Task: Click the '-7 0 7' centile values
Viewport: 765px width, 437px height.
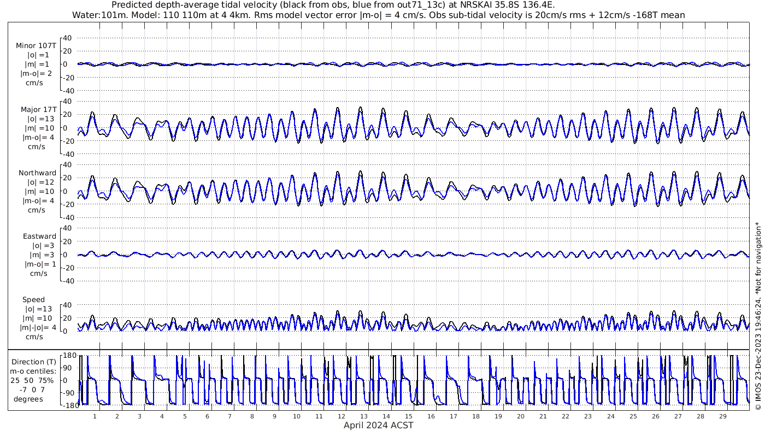Action: click(34, 389)
